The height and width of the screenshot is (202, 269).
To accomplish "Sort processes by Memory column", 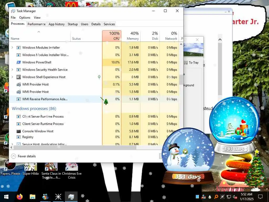I will [131, 36].
